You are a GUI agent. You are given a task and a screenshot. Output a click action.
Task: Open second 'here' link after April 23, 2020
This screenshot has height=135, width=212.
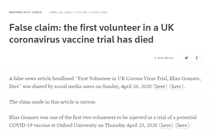click(182, 125)
